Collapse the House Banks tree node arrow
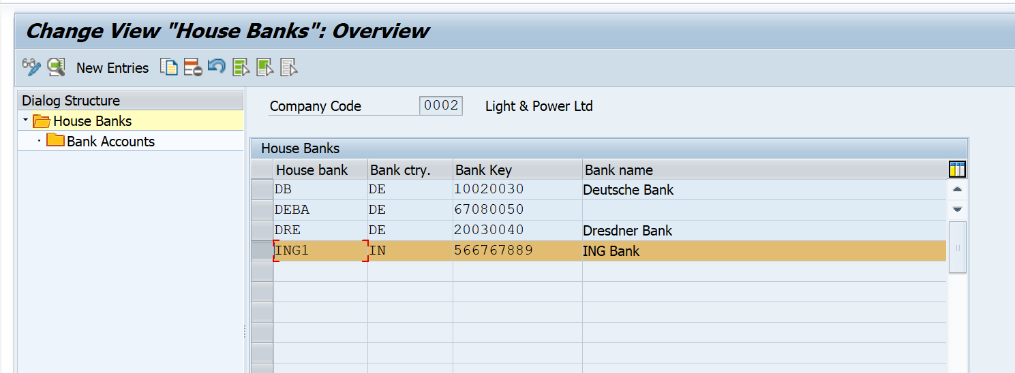The width and height of the screenshot is (1015, 373). pyautogui.click(x=25, y=120)
